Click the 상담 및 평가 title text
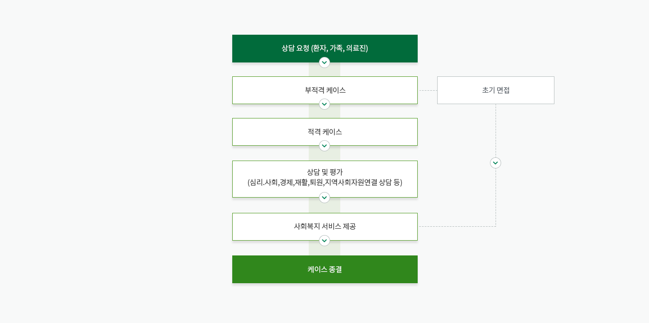Screen dimensions: 649x323 pyautogui.click(x=324, y=172)
